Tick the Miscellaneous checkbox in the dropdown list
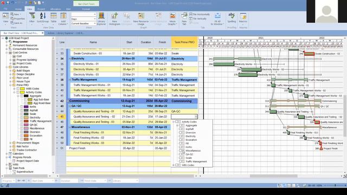347x195 pixels. [181, 151]
